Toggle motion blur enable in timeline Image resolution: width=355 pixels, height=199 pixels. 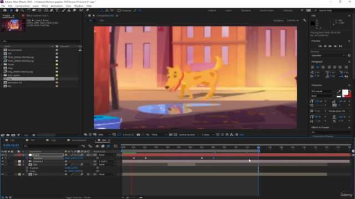coord(109,146)
